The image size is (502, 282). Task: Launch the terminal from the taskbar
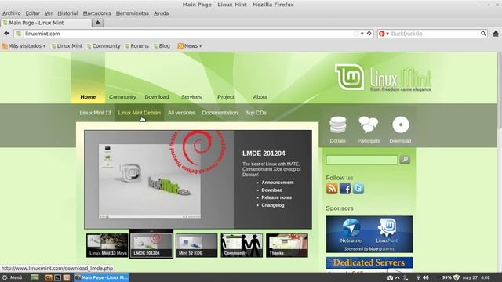[x=57, y=277]
